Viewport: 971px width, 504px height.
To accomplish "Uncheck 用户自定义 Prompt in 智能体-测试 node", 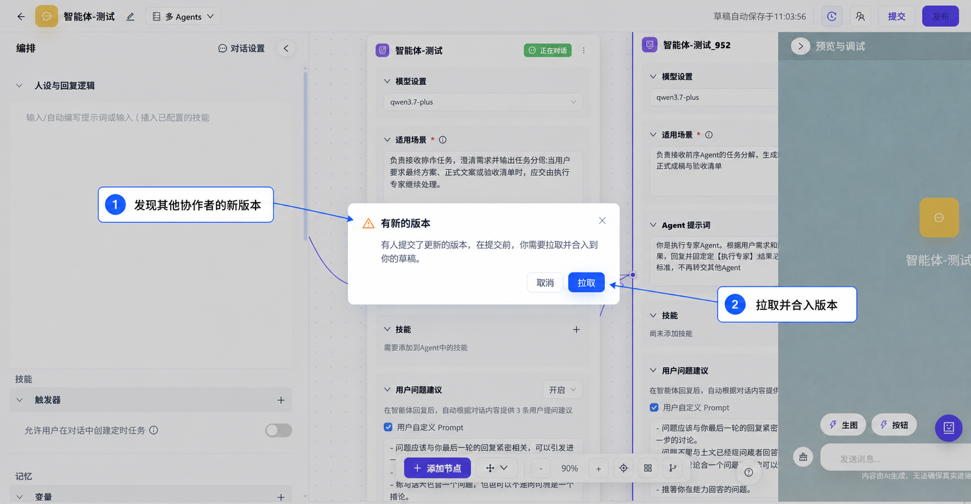I will coord(388,427).
